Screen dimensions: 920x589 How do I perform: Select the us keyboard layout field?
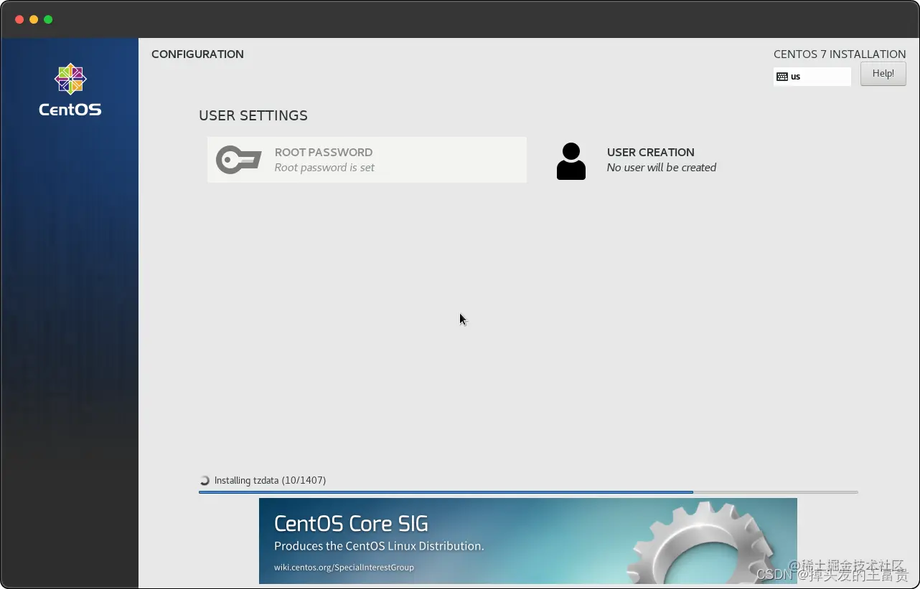812,77
